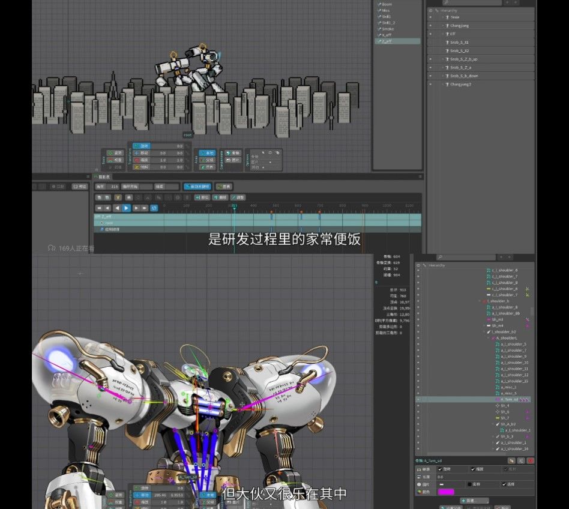Image resolution: width=569 pixels, height=509 pixels.
Task: Click the blue Play button in the timeline
Action: pyautogui.click(x=126, y=208)
